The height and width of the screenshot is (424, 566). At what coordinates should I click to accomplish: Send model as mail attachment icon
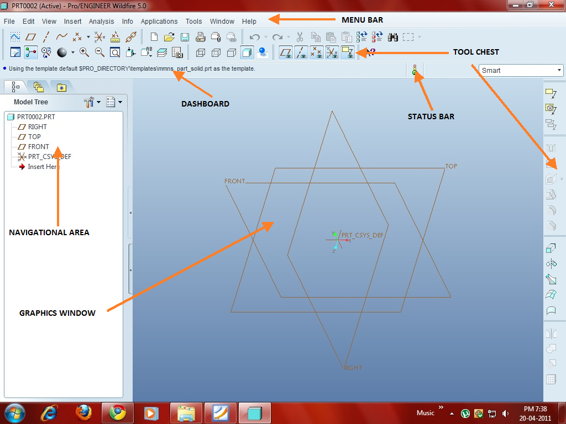[x=216, y=37]
